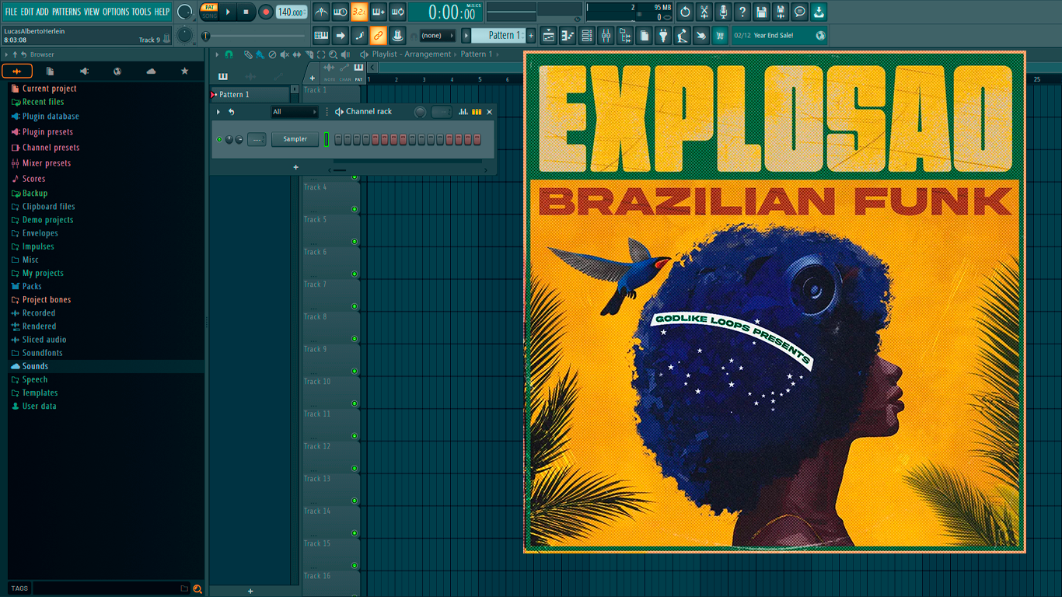
Task: Click the help question mark icon
Action: coord(742,12)
